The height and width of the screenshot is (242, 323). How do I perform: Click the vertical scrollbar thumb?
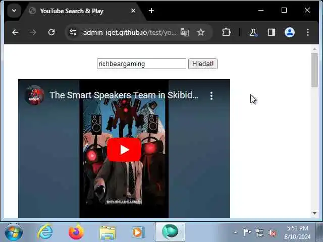pyautogui.click(x=314, y=70)
